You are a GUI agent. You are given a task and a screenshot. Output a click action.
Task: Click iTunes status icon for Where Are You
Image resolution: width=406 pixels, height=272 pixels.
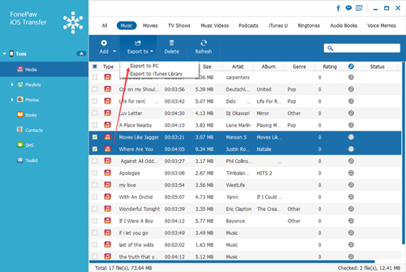[x=351, y=149]
